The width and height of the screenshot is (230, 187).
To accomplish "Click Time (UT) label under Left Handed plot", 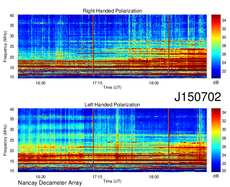I will click(112, 181).
